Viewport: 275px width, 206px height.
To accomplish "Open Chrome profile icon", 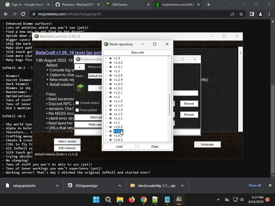I will click(x=260, y=14).
